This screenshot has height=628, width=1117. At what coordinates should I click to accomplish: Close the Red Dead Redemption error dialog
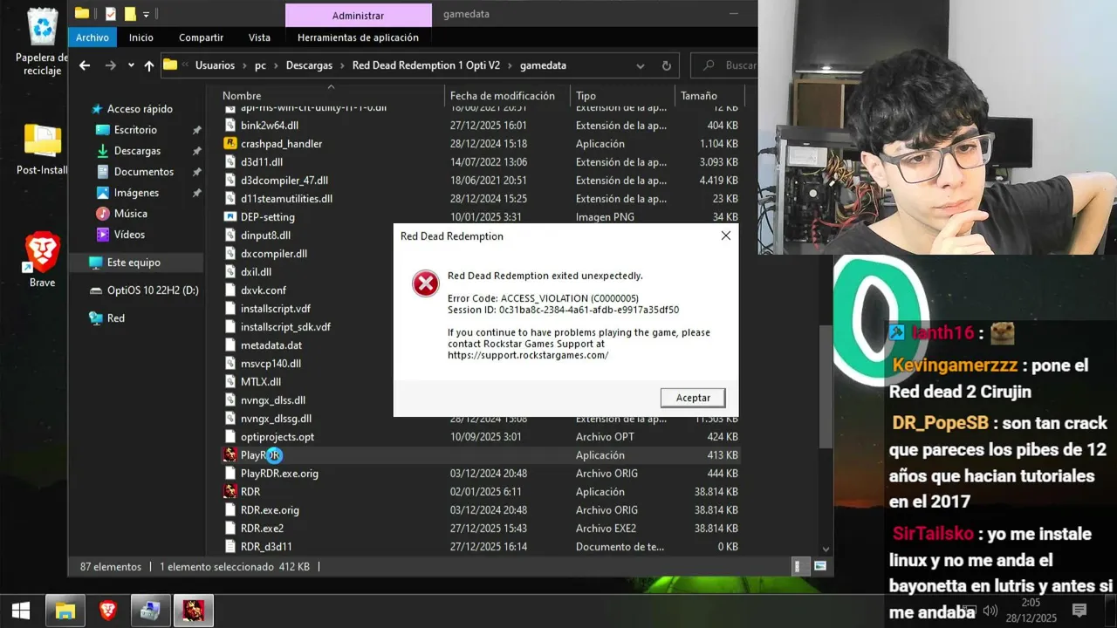click(x=725, y=235)
